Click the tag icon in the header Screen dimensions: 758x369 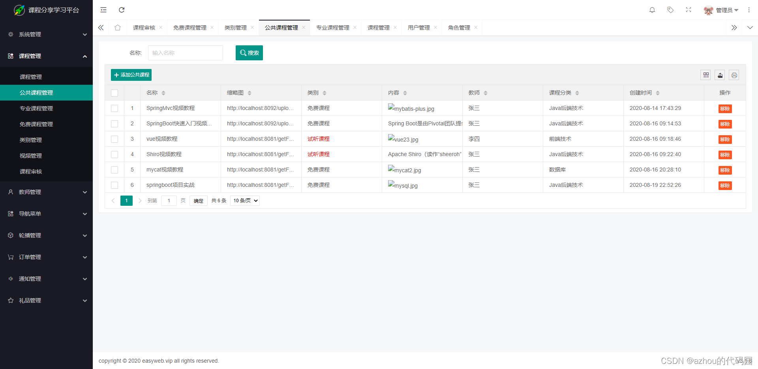[670, 10]
